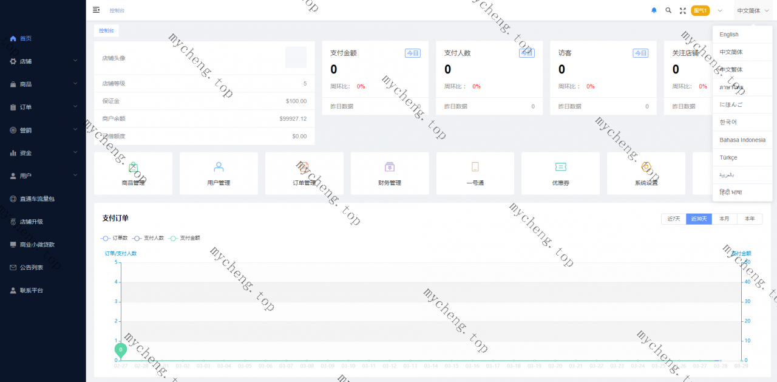The width and height of the screenshot is (777, 382).
Task: Open notifications via the bell icon
Action: point(654,10)
